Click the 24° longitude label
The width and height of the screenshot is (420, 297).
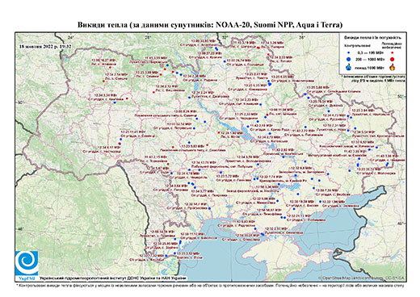(x=71, y=37)
